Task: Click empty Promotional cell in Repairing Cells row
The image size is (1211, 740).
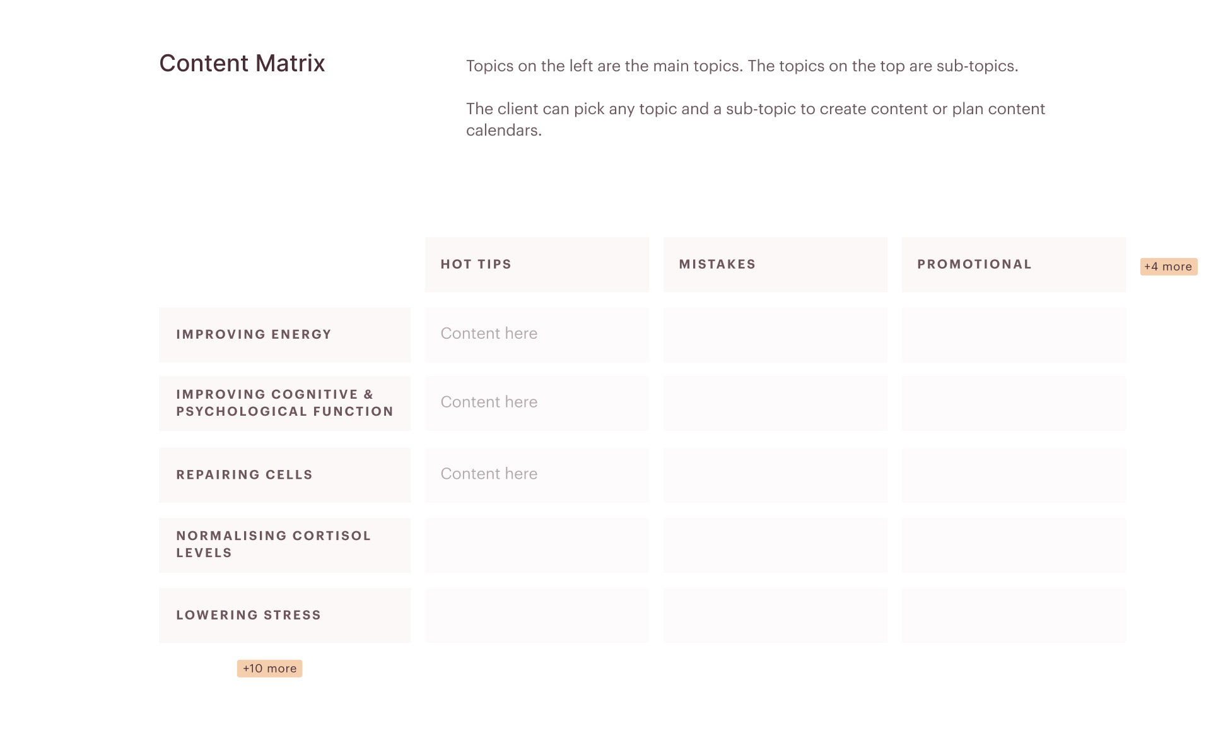Action: [x=1014, y=475]
